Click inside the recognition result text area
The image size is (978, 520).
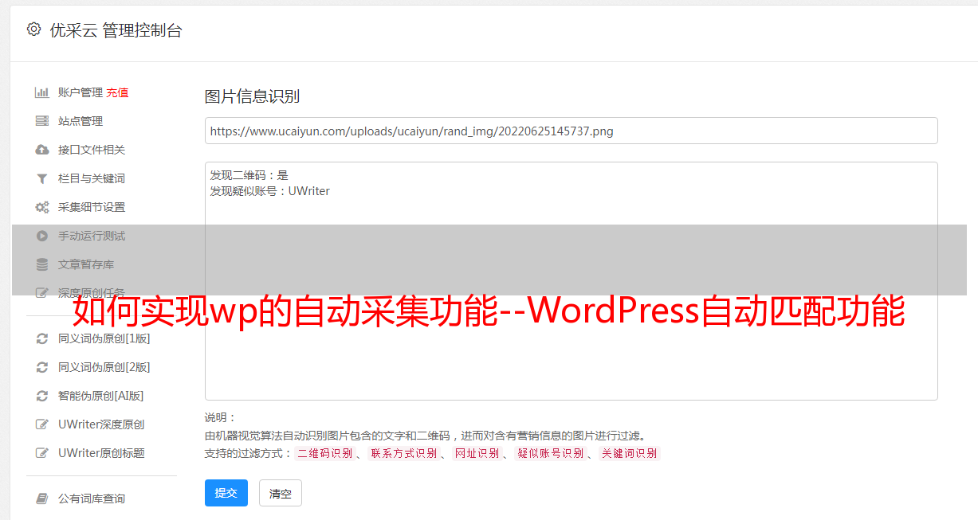pos(571,281)
